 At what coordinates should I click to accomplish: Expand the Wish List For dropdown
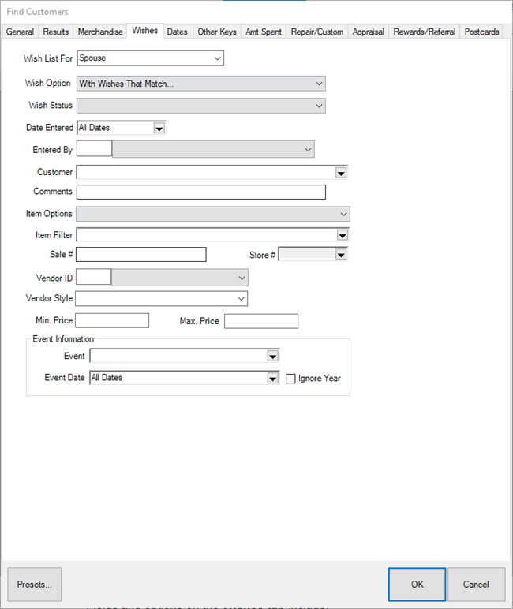217,58
